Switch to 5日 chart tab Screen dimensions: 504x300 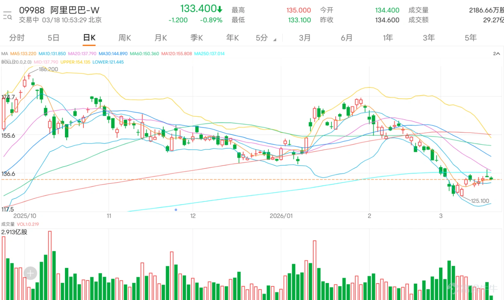click(54, 38)
